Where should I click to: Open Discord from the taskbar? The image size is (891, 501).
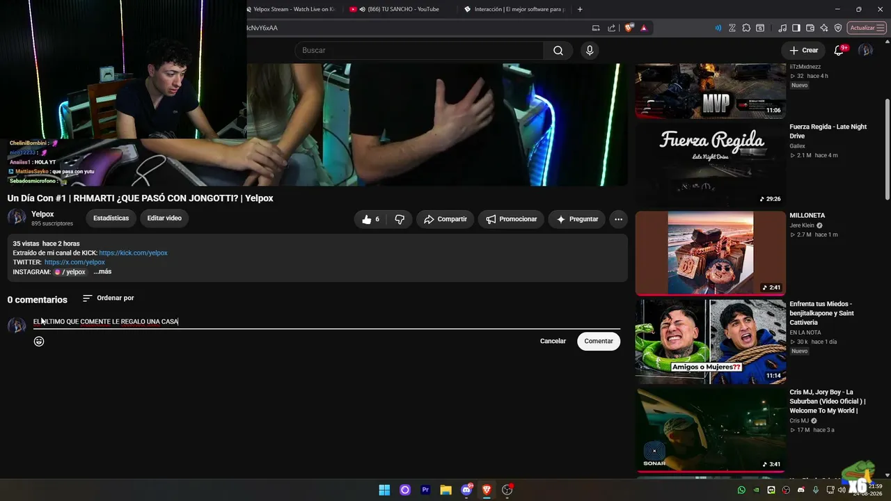coord(466,490)
